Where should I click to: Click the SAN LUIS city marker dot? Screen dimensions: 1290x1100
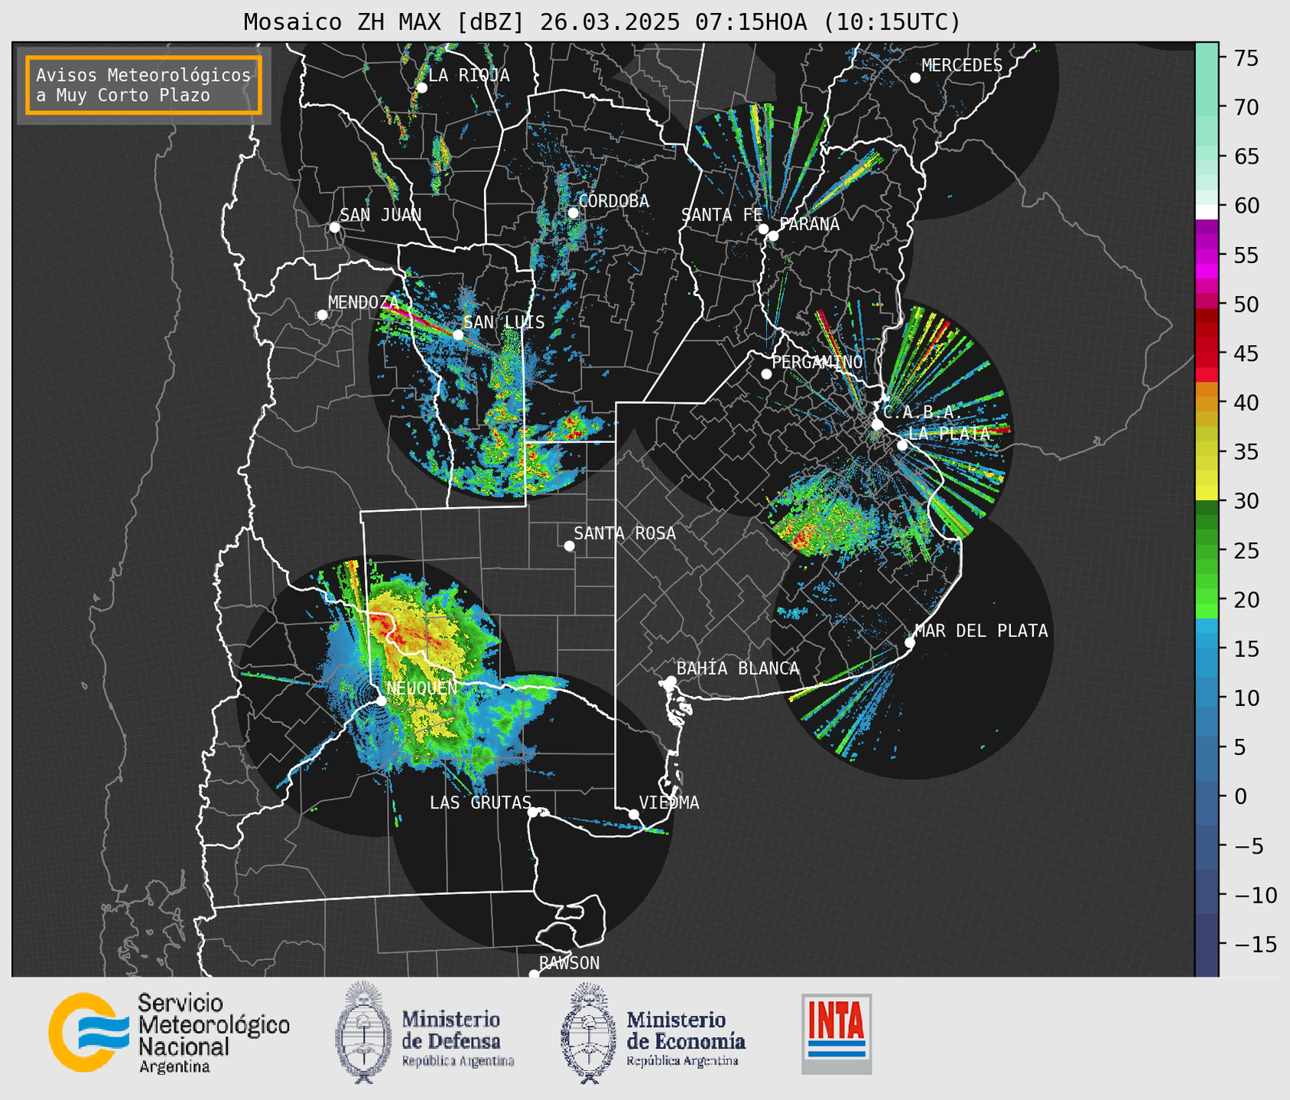click(457, 334)
